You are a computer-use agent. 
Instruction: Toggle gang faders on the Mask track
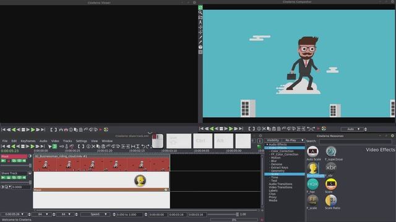click(14, 160)
